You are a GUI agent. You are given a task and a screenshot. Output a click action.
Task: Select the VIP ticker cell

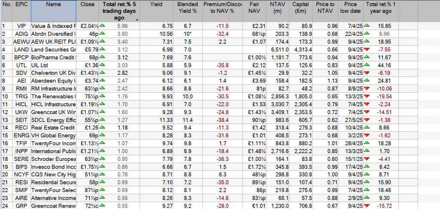point(21,26)
